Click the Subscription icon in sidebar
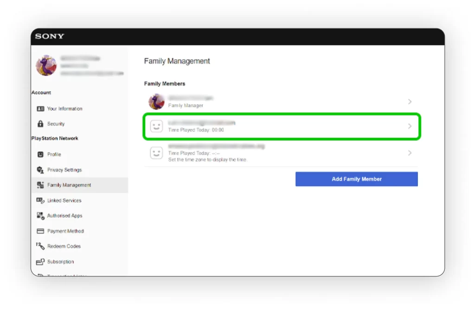 [40, 262]
